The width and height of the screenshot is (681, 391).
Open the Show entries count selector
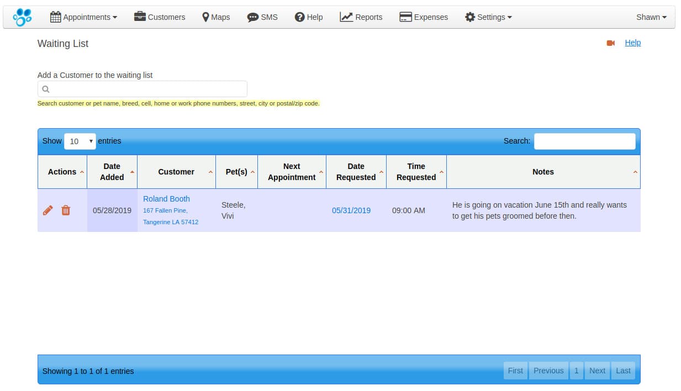tap(80, 141)
